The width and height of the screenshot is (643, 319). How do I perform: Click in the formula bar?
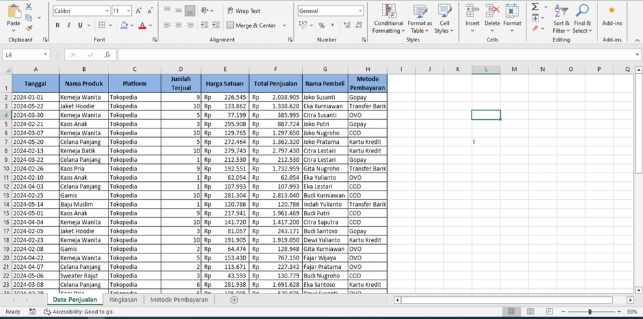(x=376, y=54)
